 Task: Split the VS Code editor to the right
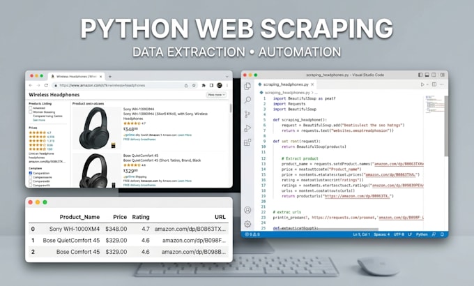click(x=434, y=84)
